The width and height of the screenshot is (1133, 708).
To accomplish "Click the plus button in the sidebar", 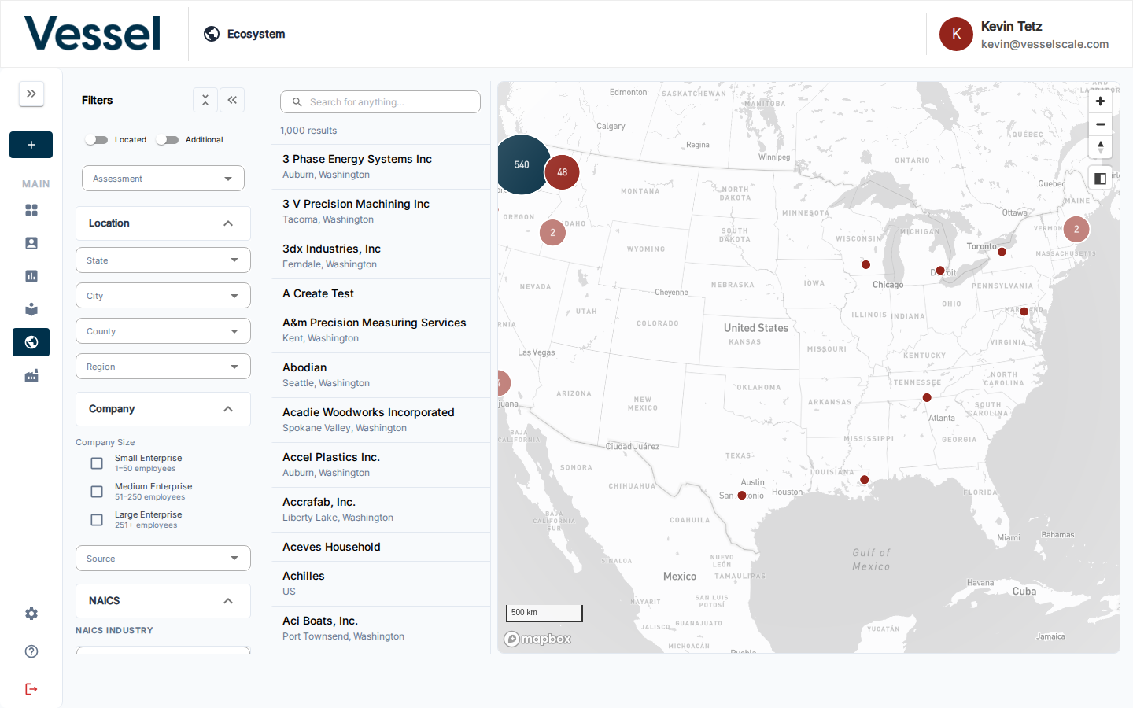I will [x=31, y=145].
